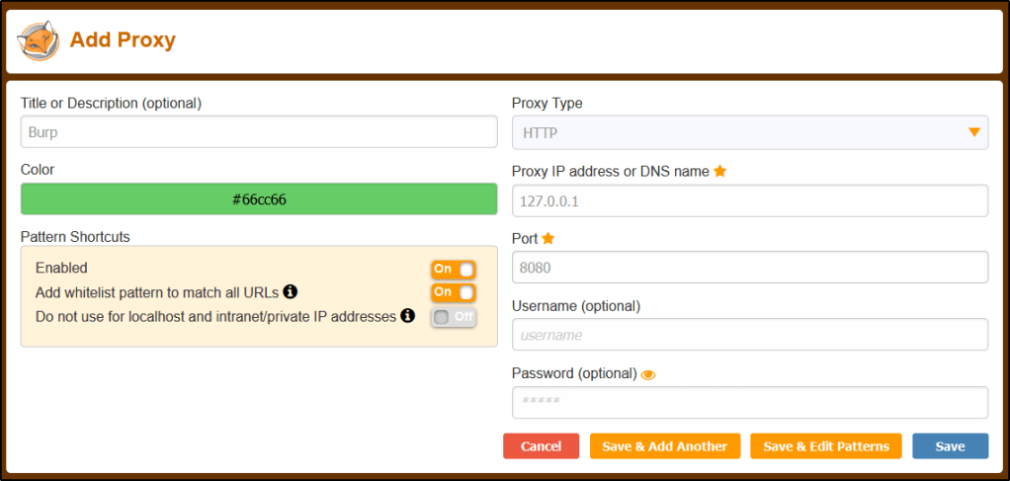This screenshot has height=481, width=1010.
Task: Click the FoxyProxy fox logo icon
Action: pos(39,40)
